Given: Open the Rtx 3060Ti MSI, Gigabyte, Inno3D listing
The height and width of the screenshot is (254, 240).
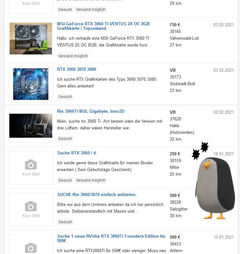Looking at the screenshot, I should click(x=91, y=111).
